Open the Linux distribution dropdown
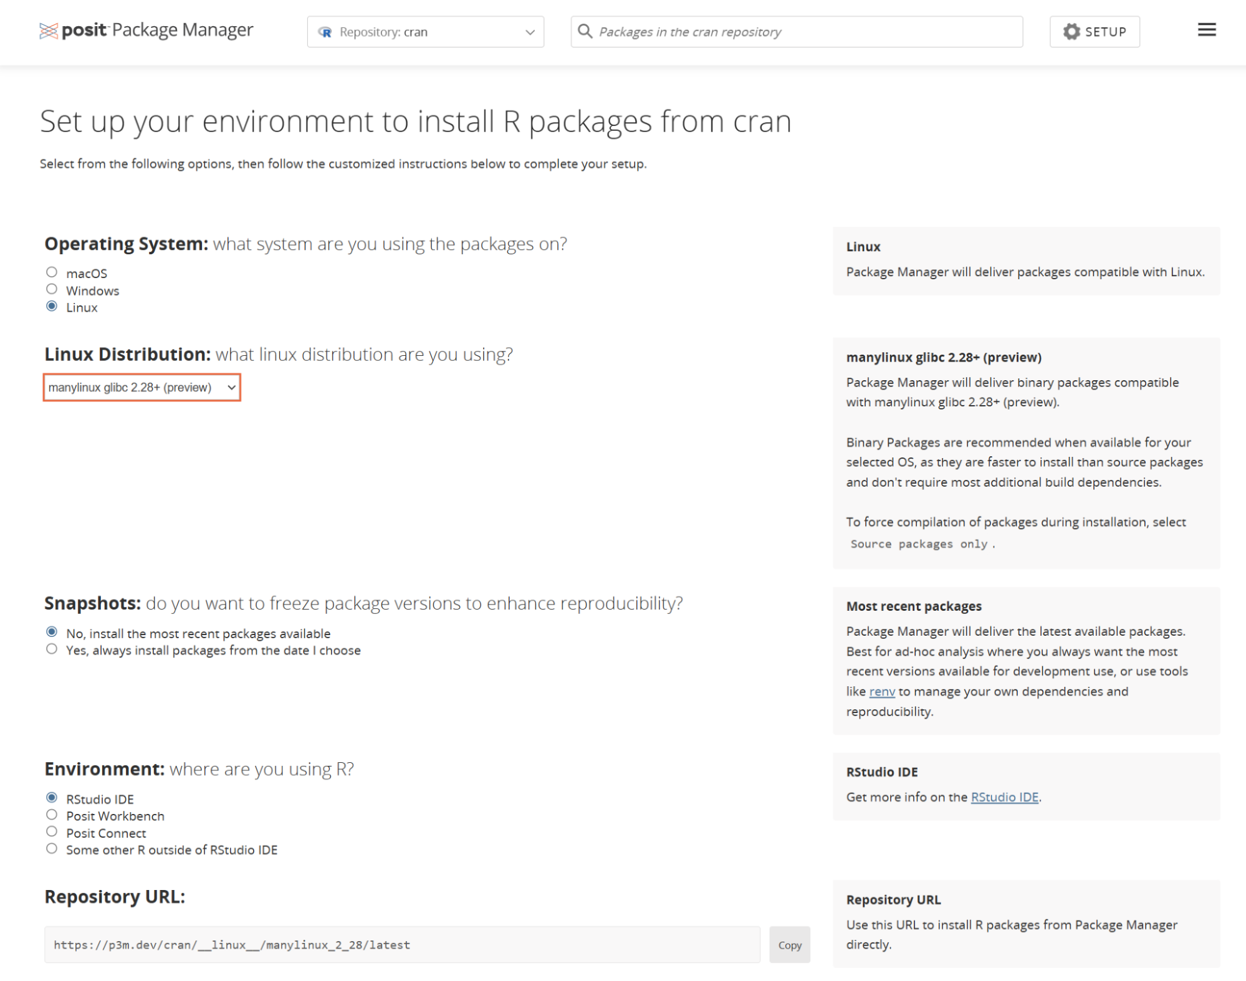The width and height of the screenshot is (1246, 981). (141, 388)
